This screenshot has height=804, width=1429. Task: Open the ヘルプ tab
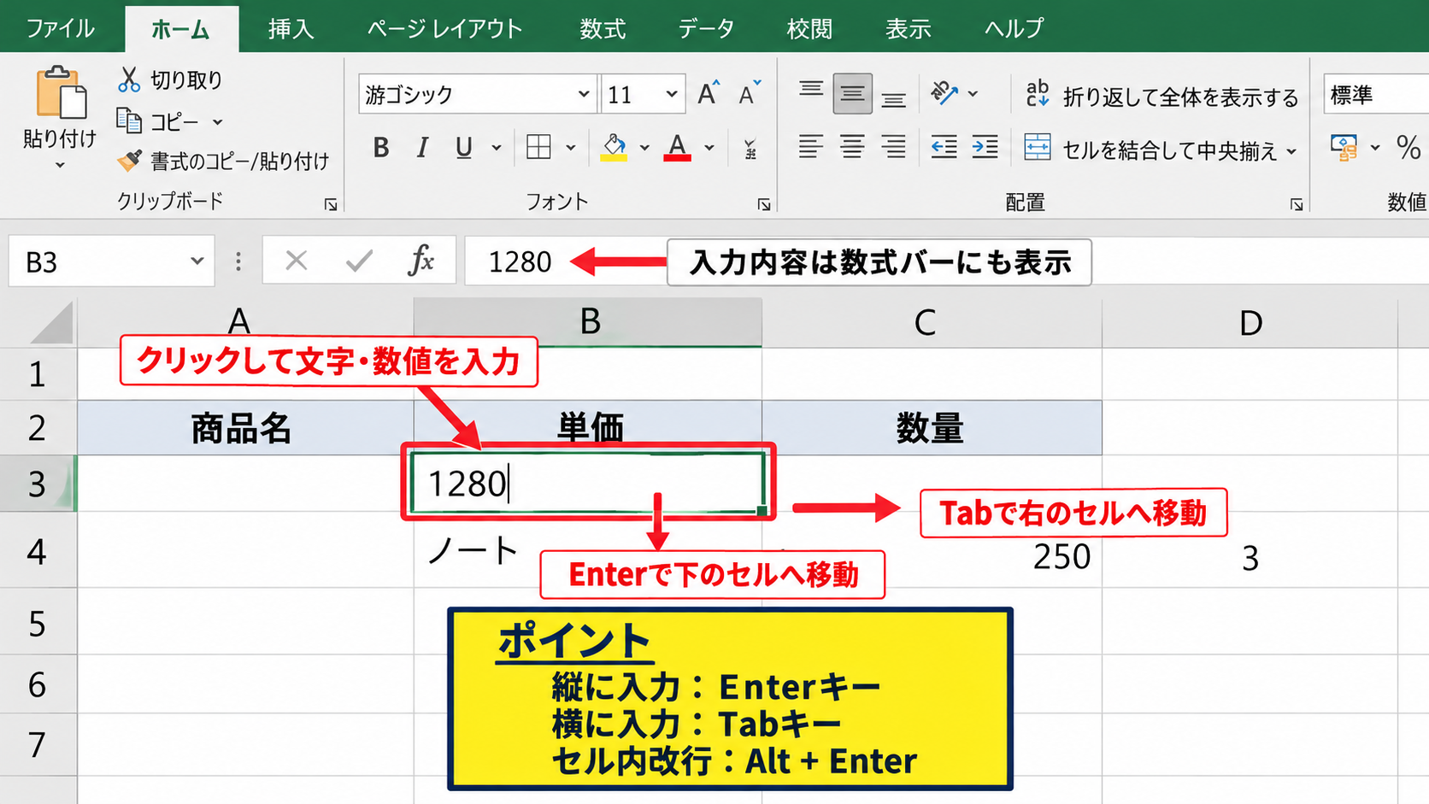pos(1014,28)
